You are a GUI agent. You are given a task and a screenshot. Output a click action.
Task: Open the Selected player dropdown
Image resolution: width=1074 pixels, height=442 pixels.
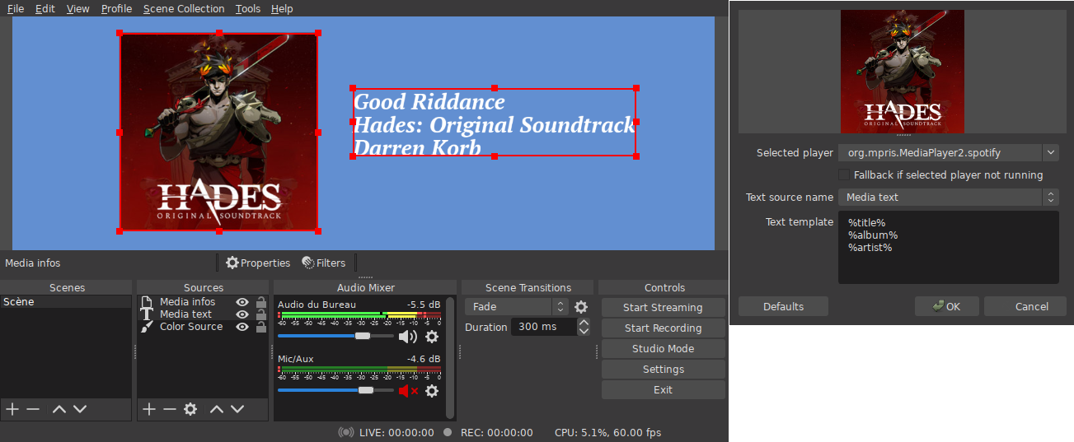[x=948, y=152]
